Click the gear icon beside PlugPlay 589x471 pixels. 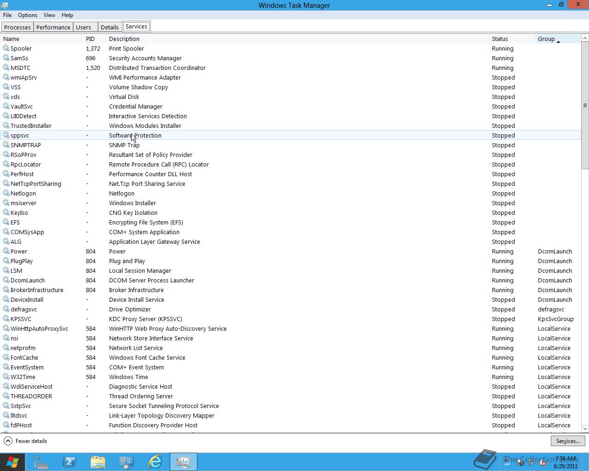[x=6, y=261]
